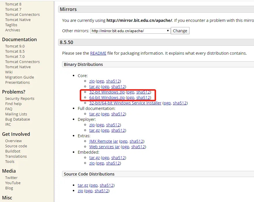Open pgp signature for Service Installer
254x202 pixels.
167,103
